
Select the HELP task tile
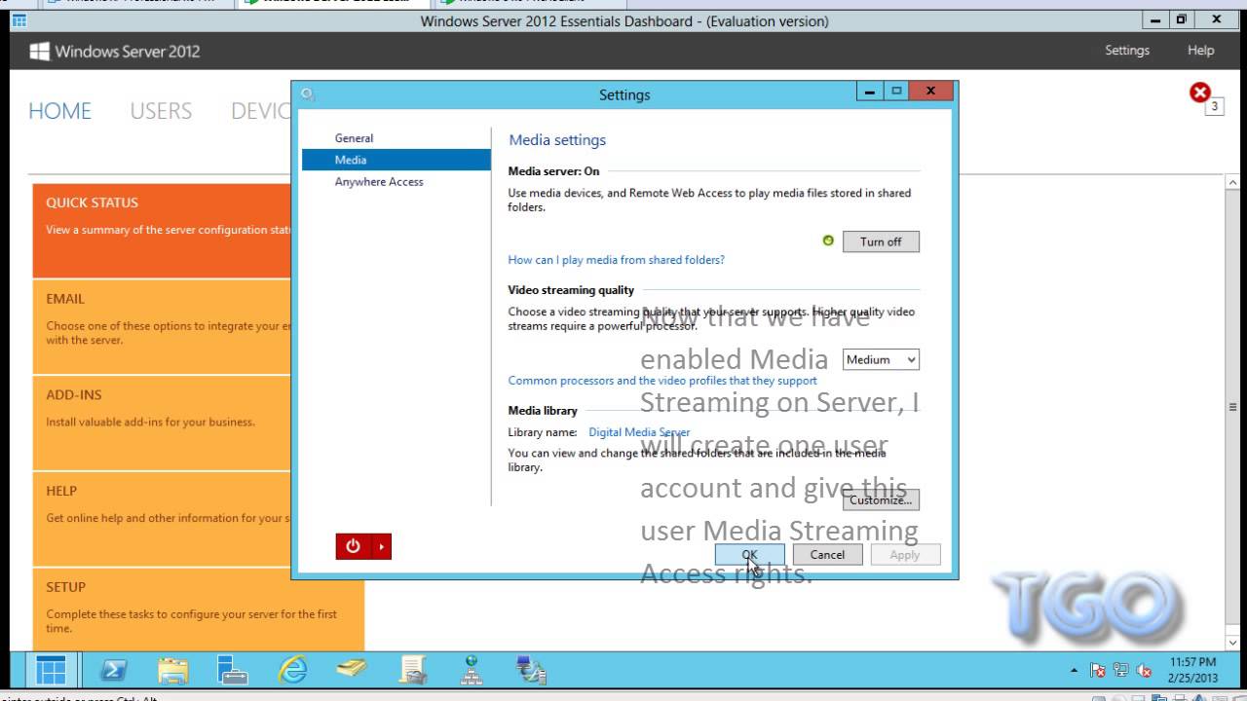tap(162, 520)
